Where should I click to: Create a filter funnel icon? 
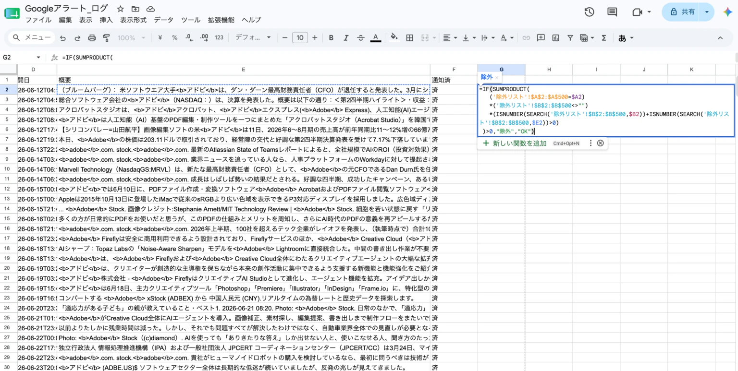(x=570, y=37)
